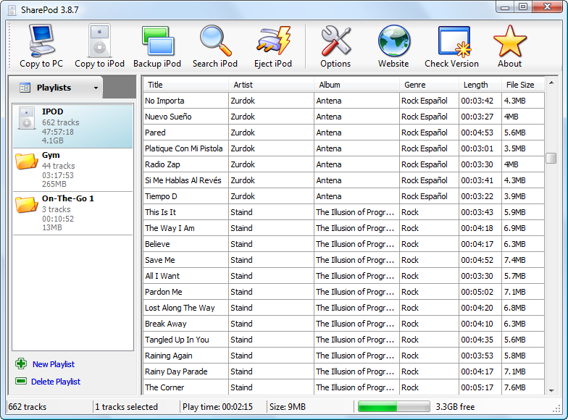Click the 7.4MB file size of Save Me

(x=514, y=260)
